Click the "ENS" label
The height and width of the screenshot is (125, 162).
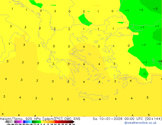click(77, 119)
